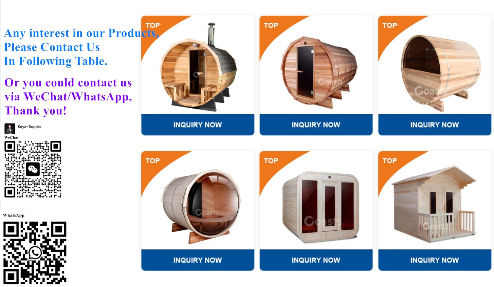Click INQUIRY NOW under chimney barrel sauna

(x=198, y=125)
